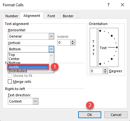This screenshot has width=130, height=121.
Task: Toggle the Shrink to fit checkbox
Action: [x=10, y=76]
